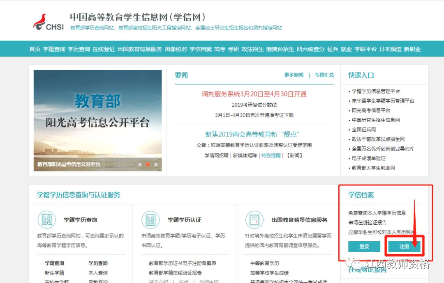Select the third carousel dot

[155, 164]
